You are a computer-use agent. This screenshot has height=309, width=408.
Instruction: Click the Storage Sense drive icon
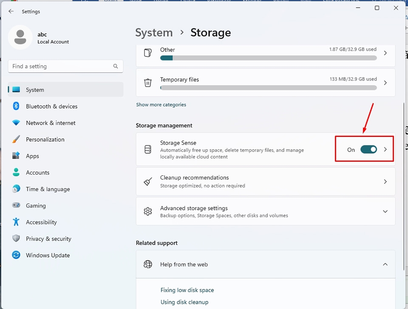pos(148,149)
